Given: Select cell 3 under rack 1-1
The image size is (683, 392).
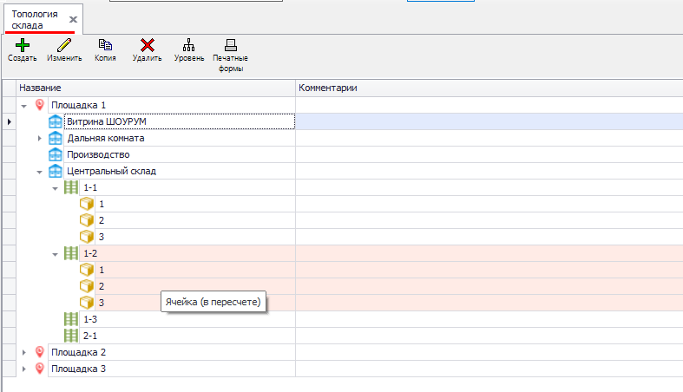Looking at the screenshot, I should 101,237.
